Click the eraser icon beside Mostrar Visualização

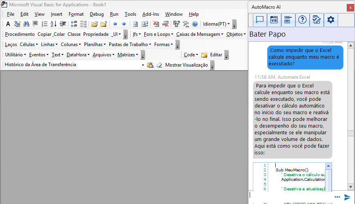159,65
